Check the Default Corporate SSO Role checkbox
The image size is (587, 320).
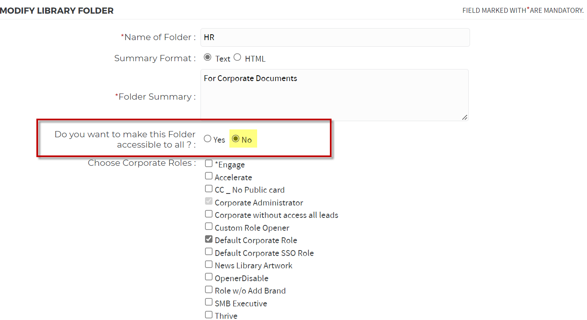click(209, 252)
